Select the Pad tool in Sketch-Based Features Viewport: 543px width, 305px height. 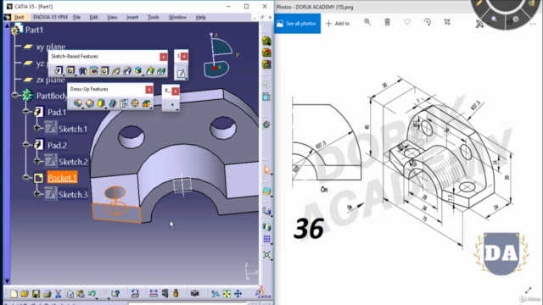point(58,70)
